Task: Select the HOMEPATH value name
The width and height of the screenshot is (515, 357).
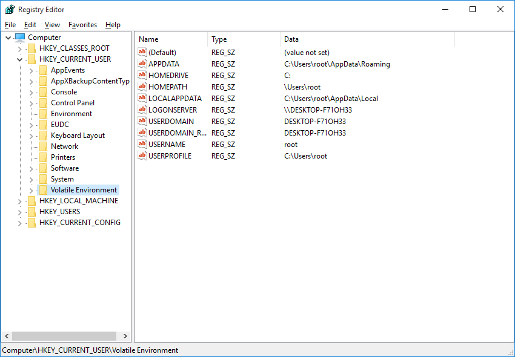Action: pos(167,87)
